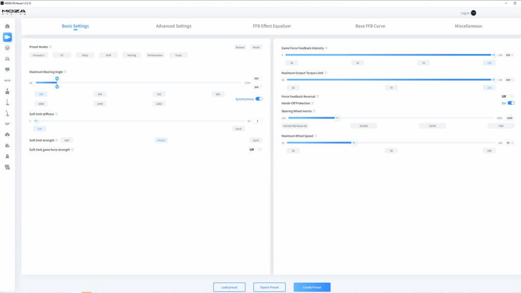Select the Performance preset mode
521x293 pixels.
(155, 55)
